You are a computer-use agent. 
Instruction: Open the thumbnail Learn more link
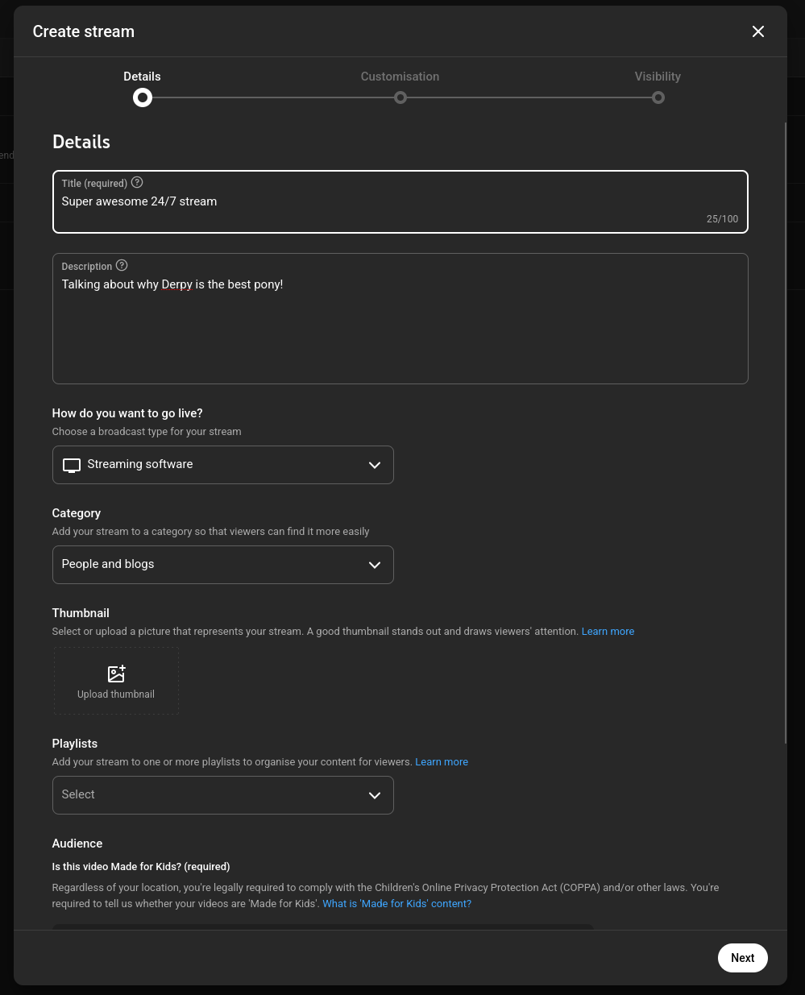608,631
